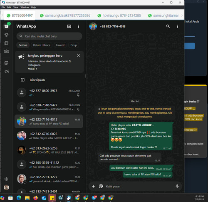The height and width of the screenshot is (202, 208).
Task: Open the advertise megaphone icon in sidebar
Action: click(7, 71)
